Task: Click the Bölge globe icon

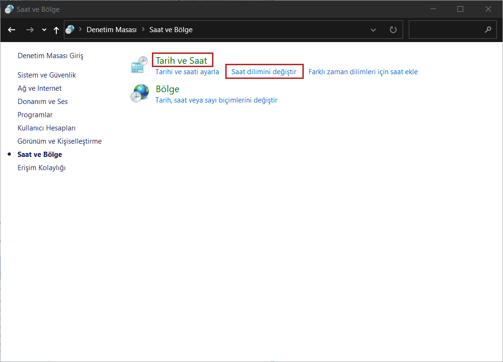Action: click(x=139, y=93)
